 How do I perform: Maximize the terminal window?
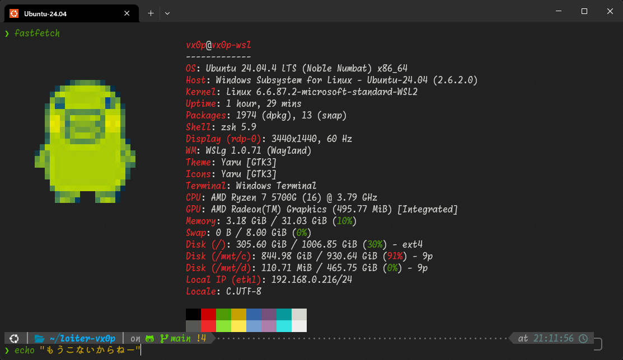click(x=584, y=11)
